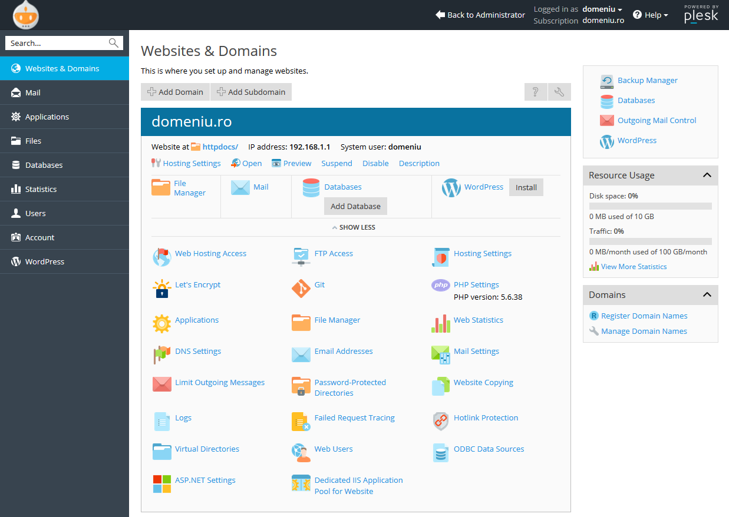The image size is (729, 517).
Task: Open the ODBC Data Sources icon
Action: (x=441, y=452)
